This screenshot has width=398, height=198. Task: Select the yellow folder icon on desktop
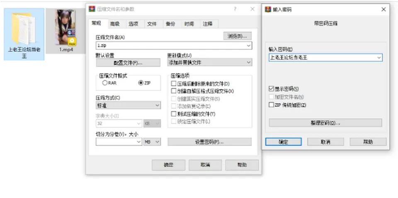23,28
